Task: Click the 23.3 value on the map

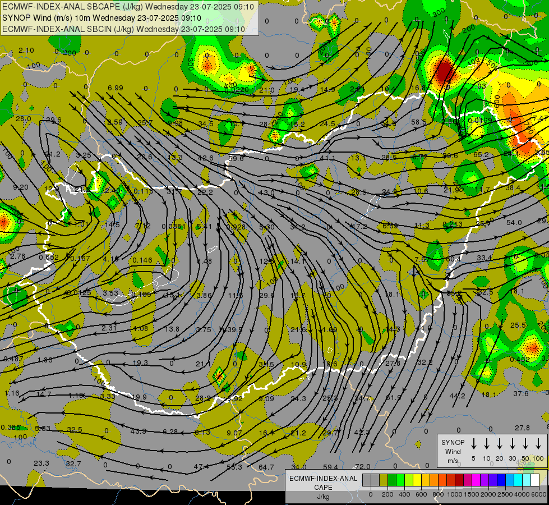Action: (x=41, y=463)
